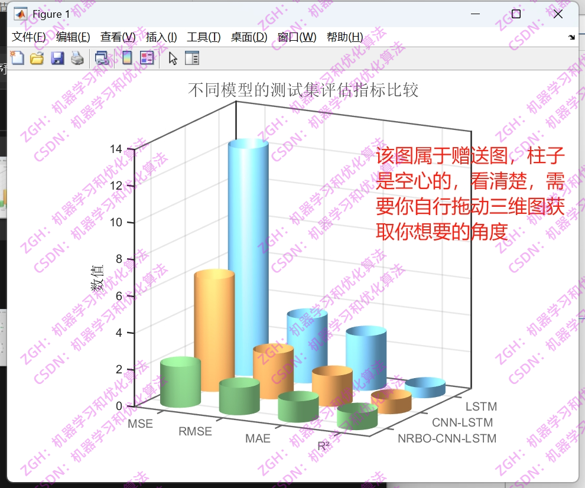Click the Insert Colorbar icon
585x488 pixels.
(127, 58)
